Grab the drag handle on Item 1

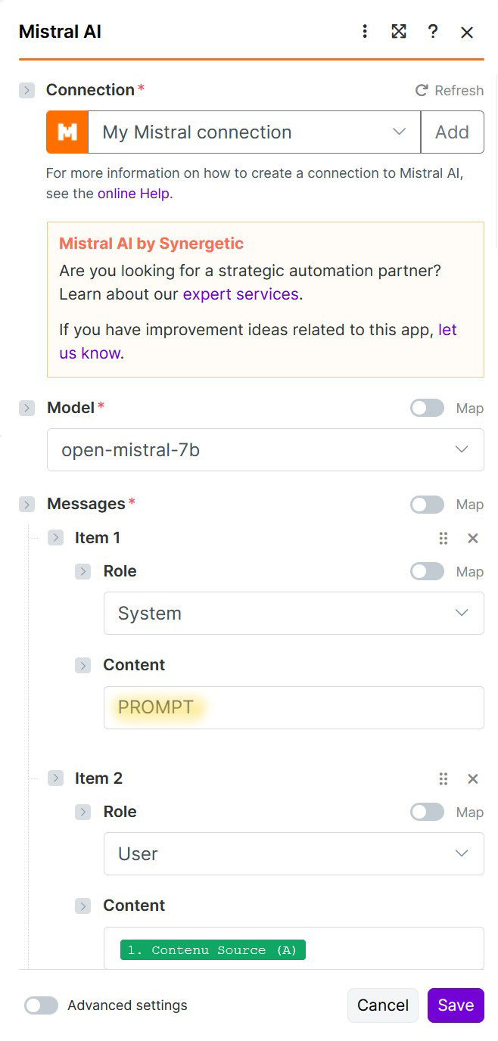pos(444,538)
